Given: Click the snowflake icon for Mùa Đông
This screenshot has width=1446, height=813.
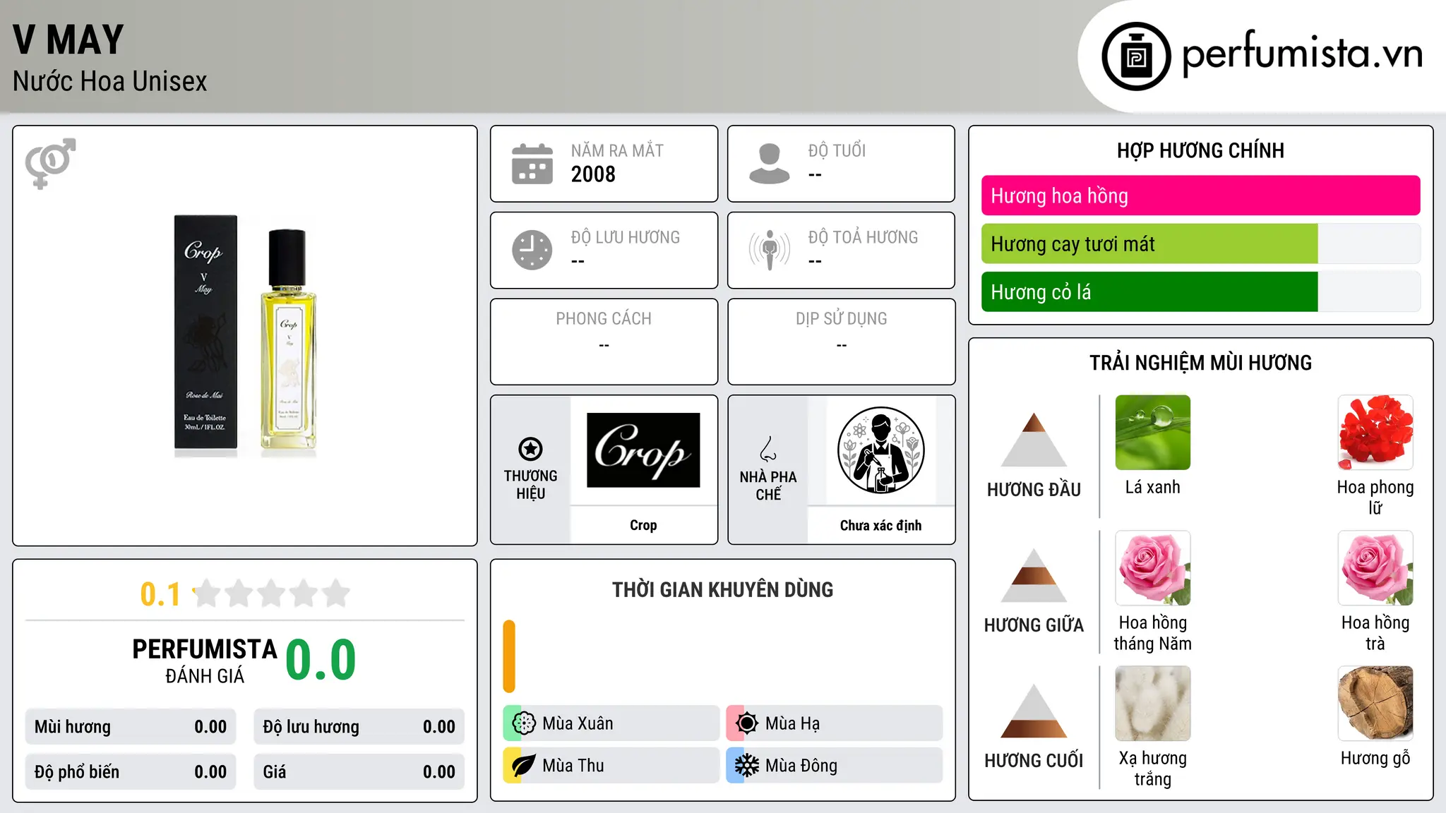Looking at the screenshot, I should [x=747, y=766].
